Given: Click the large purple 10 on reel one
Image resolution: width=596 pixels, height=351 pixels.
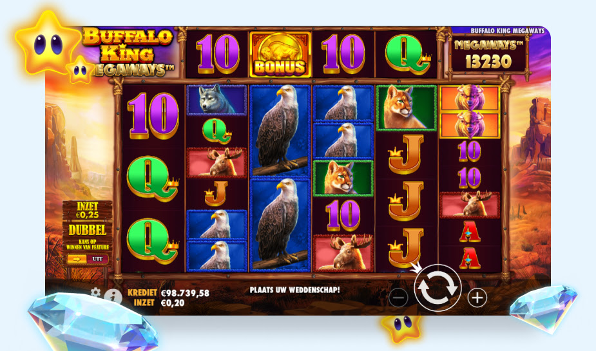Looking at the screenshot, I should click(x=153, y=115).
